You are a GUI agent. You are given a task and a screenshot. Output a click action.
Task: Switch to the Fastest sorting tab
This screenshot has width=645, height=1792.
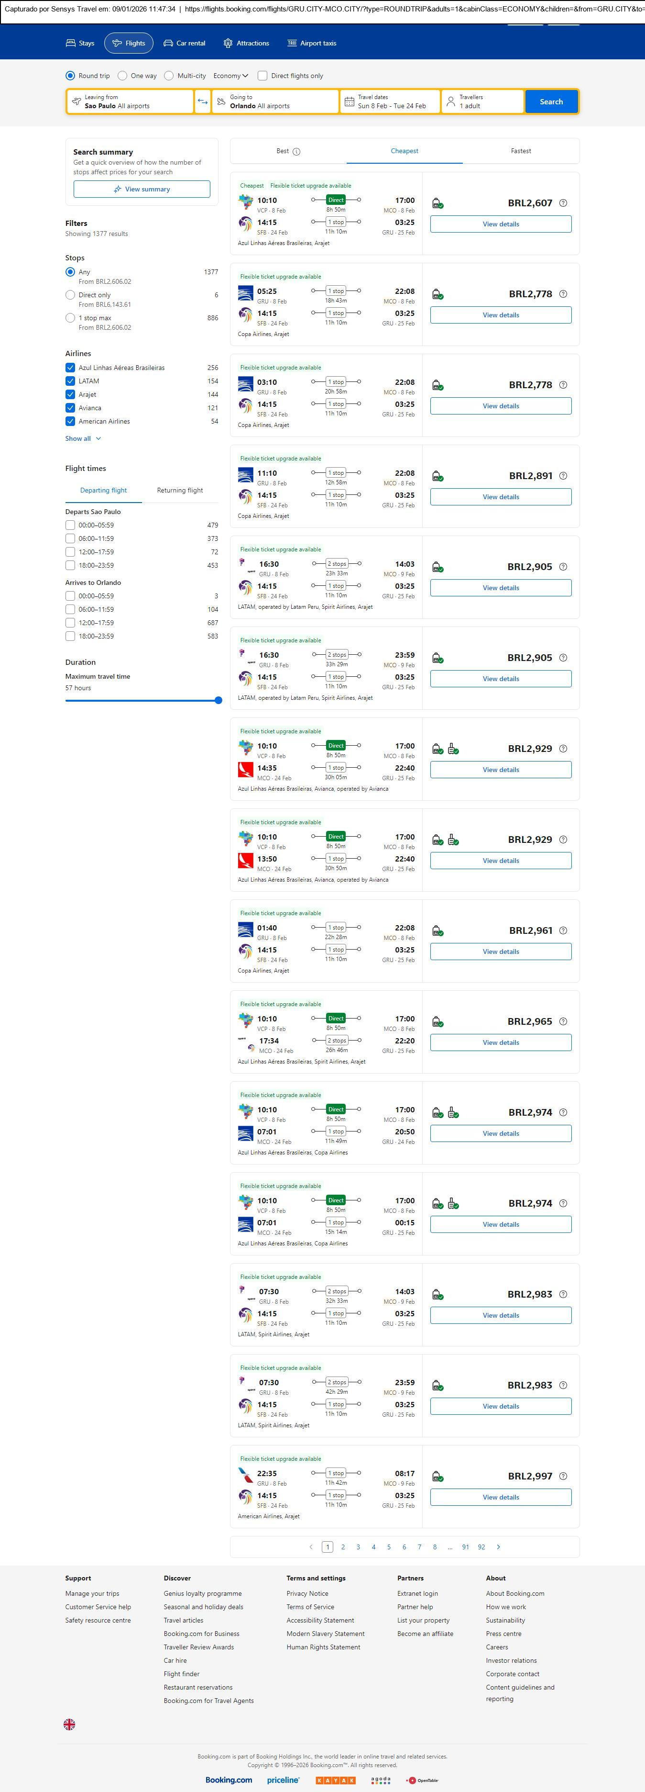pos(521,151)
